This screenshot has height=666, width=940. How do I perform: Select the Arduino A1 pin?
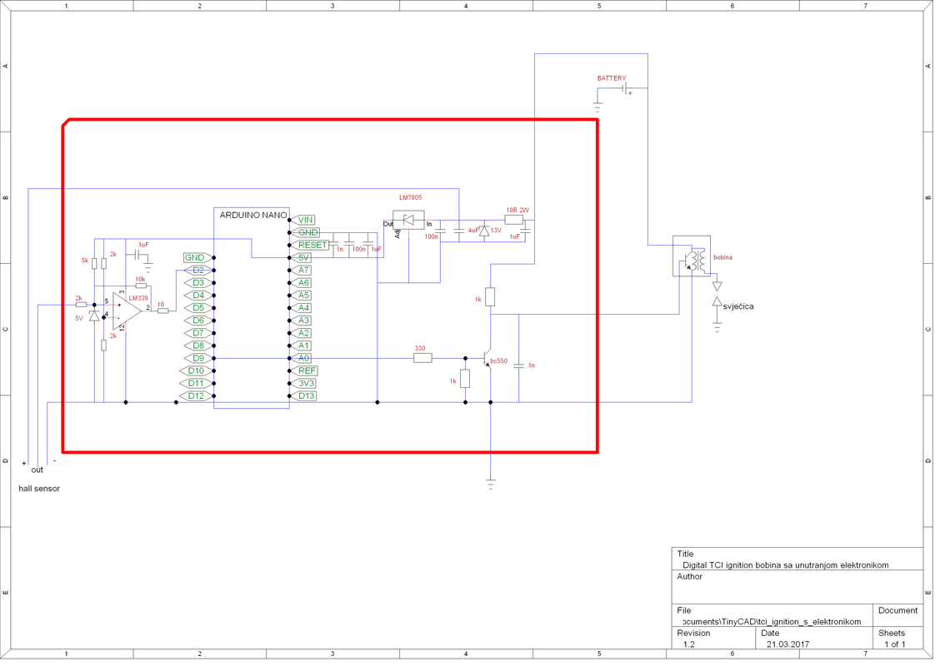coord(300,345)
